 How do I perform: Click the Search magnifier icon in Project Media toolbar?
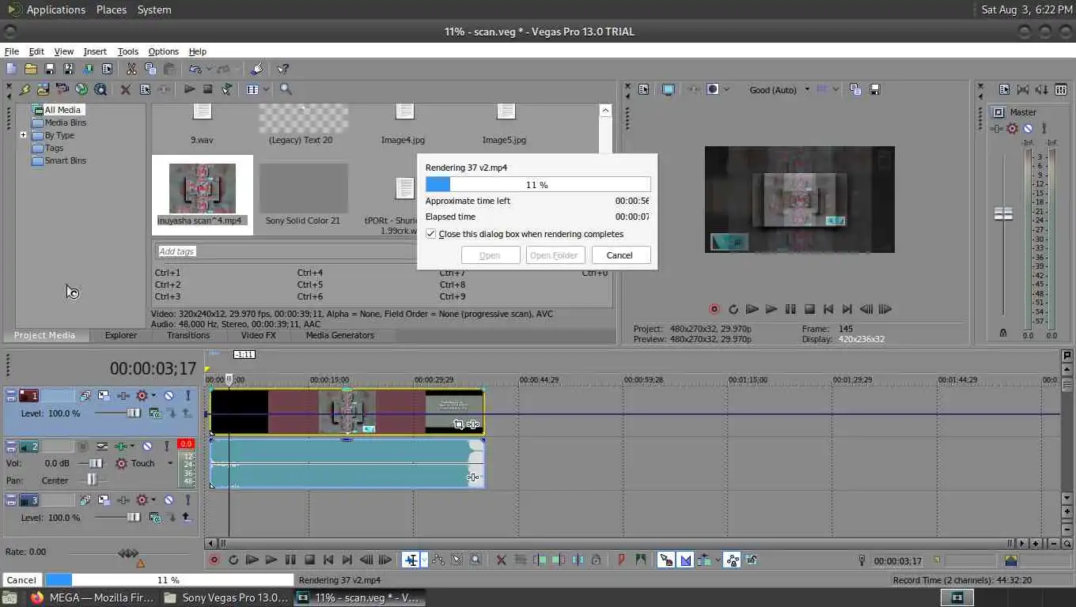[286, 89]
